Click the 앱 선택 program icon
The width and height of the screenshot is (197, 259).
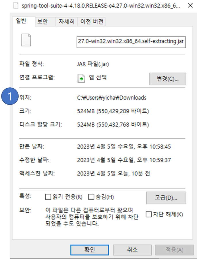tap(81, 78)
